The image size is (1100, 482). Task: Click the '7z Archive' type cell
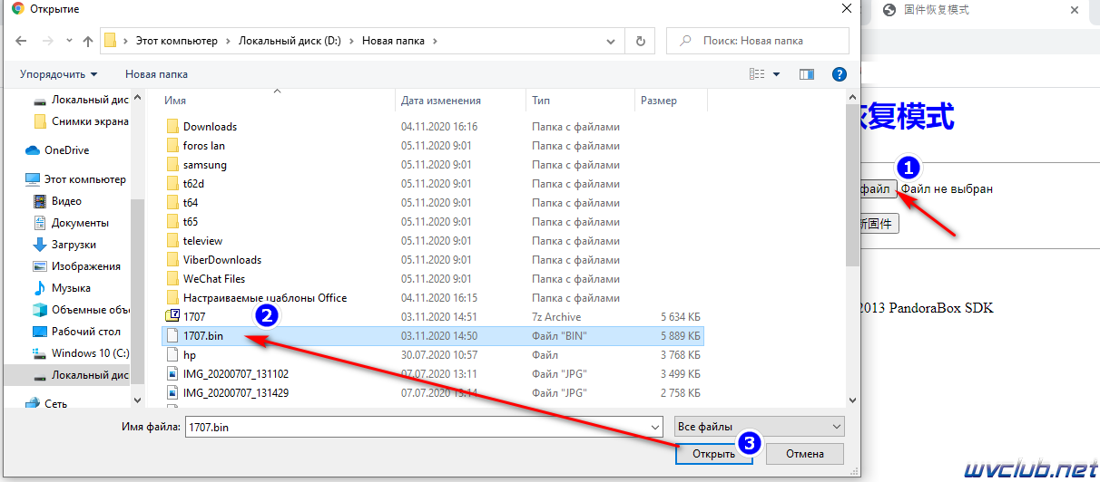tap(556, 317)
